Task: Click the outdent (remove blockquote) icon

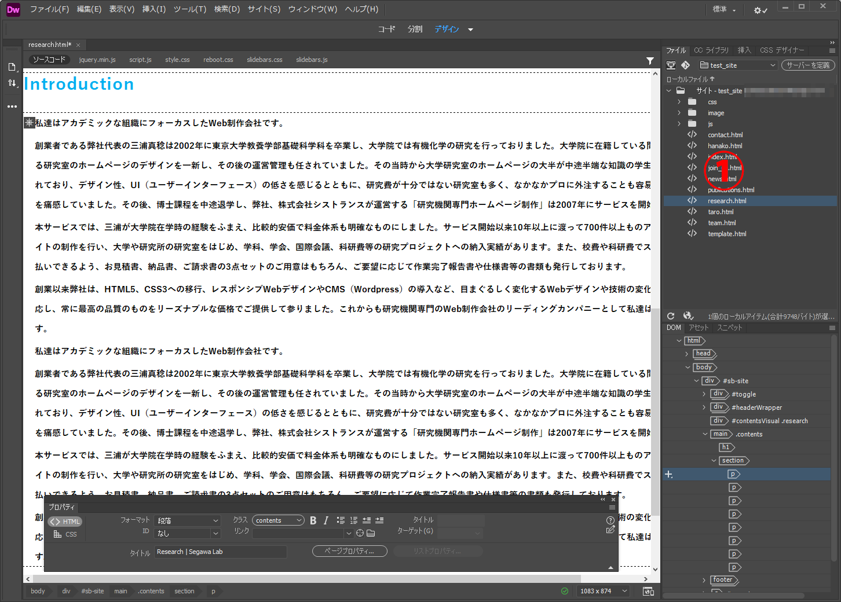Action: pos(367,520)
